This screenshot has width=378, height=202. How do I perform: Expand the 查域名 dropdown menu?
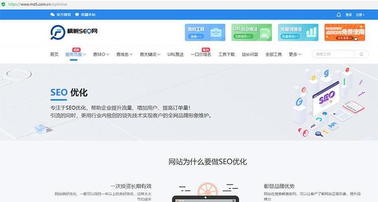[x=124, y=55]
